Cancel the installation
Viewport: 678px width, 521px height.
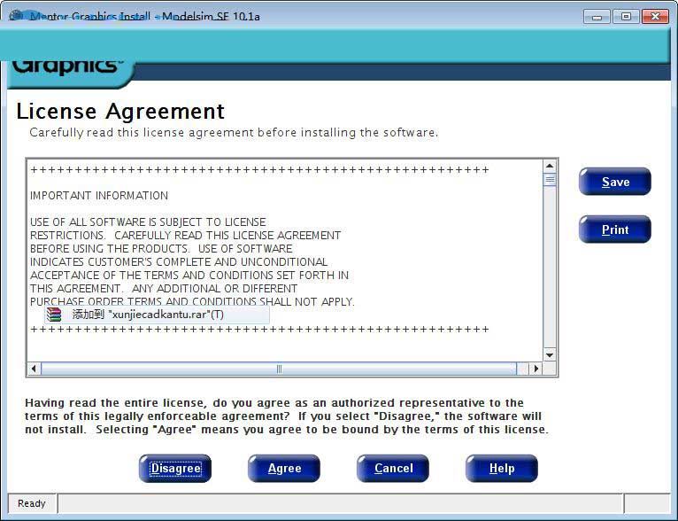(x=393, y=468)
